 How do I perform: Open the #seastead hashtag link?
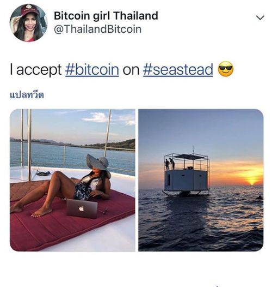click(178, 69)
